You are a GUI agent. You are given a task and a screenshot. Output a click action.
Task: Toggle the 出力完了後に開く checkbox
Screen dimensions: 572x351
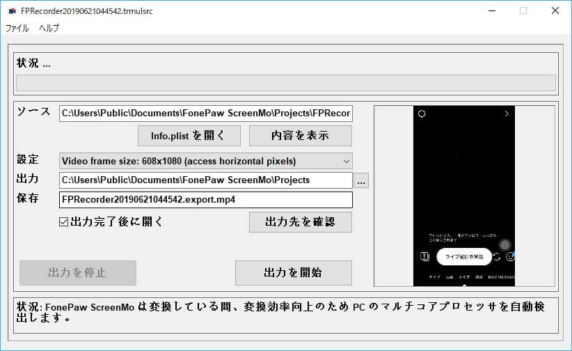pyautogui.click(x=63, y=221)
